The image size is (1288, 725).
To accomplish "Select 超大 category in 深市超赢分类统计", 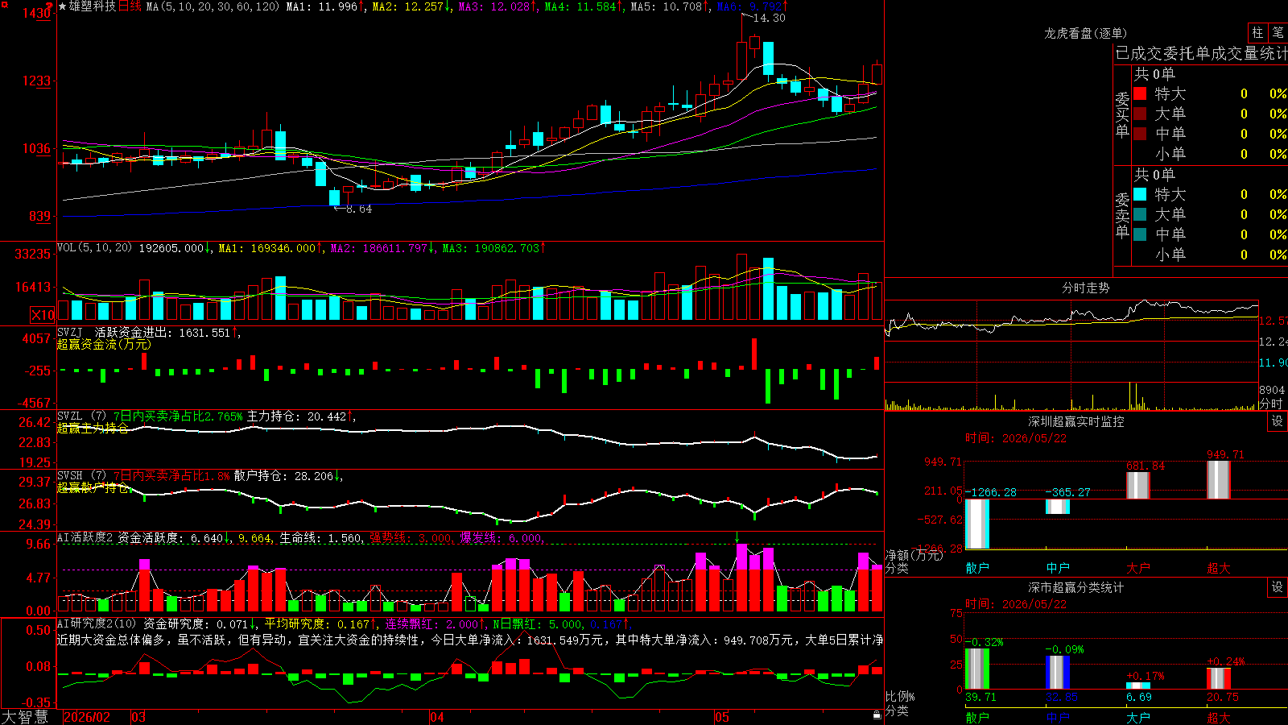I will 1219,717.
